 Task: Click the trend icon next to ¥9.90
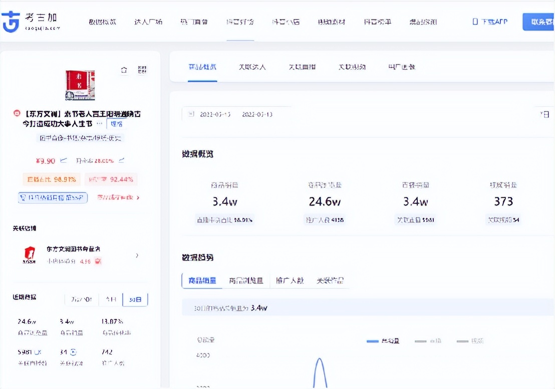(x=63, y=160)
